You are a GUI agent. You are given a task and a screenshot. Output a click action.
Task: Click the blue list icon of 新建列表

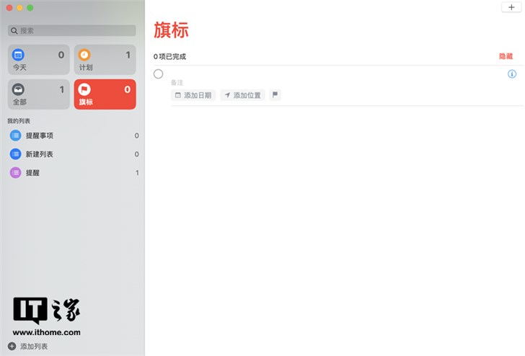click(x=15, y=154)
